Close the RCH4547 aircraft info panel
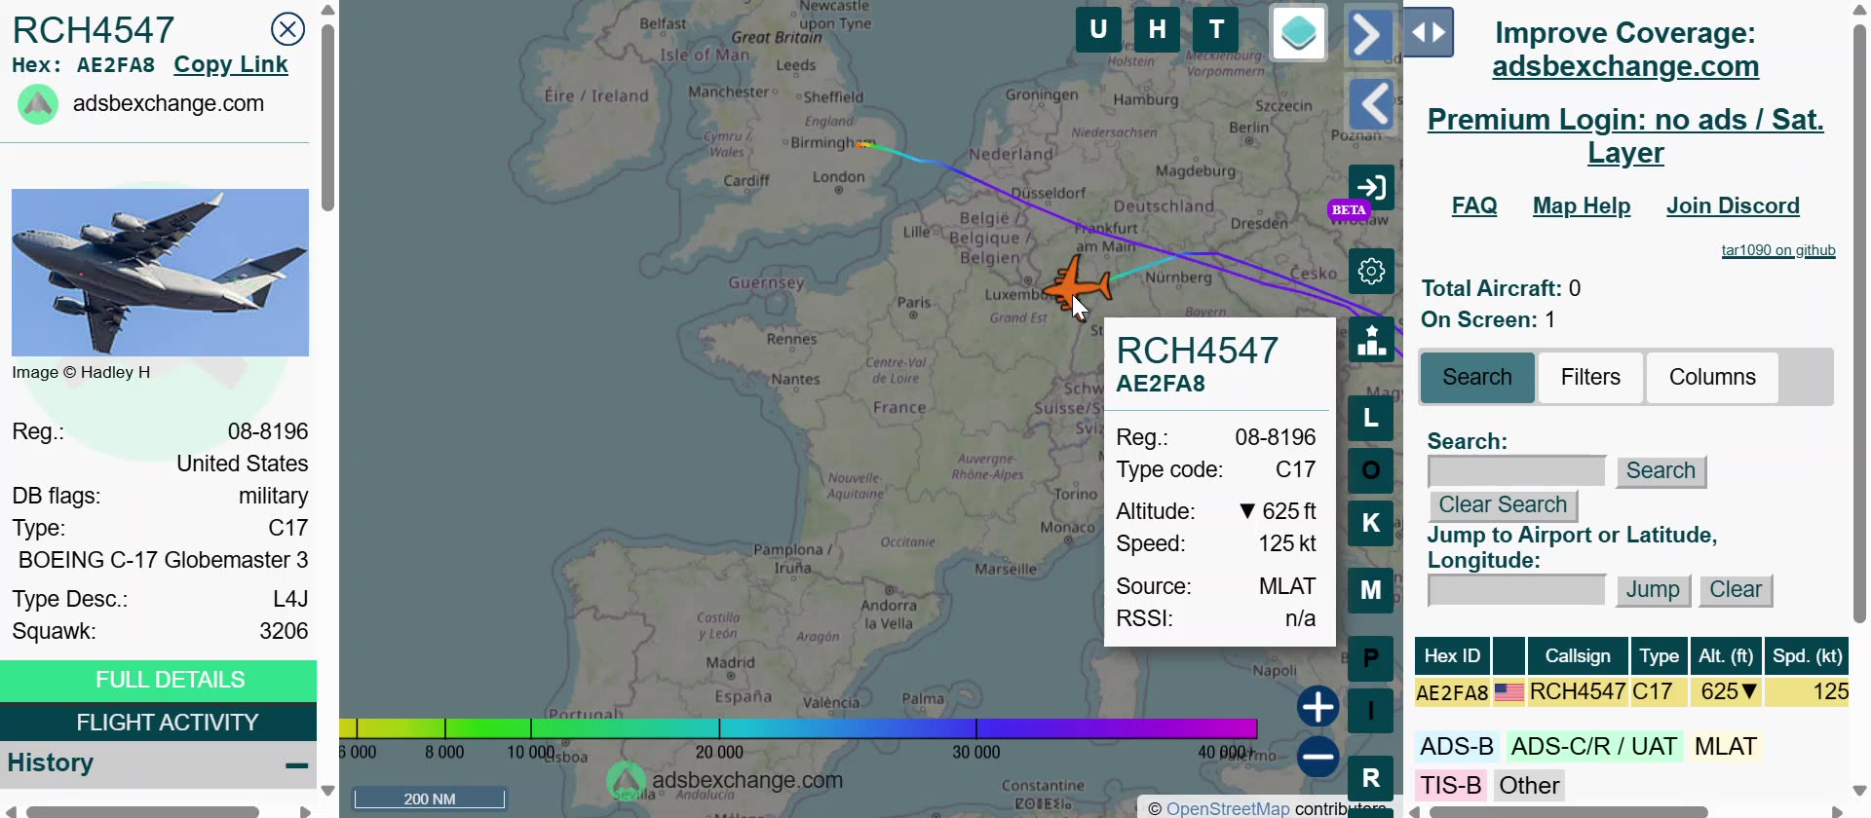1871x818 pixels. 287,29
